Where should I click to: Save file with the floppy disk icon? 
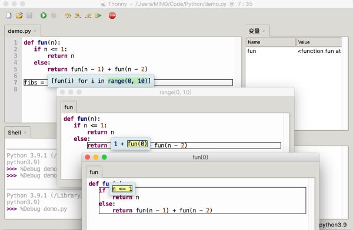pyautogui.click(x=29, y=15)
